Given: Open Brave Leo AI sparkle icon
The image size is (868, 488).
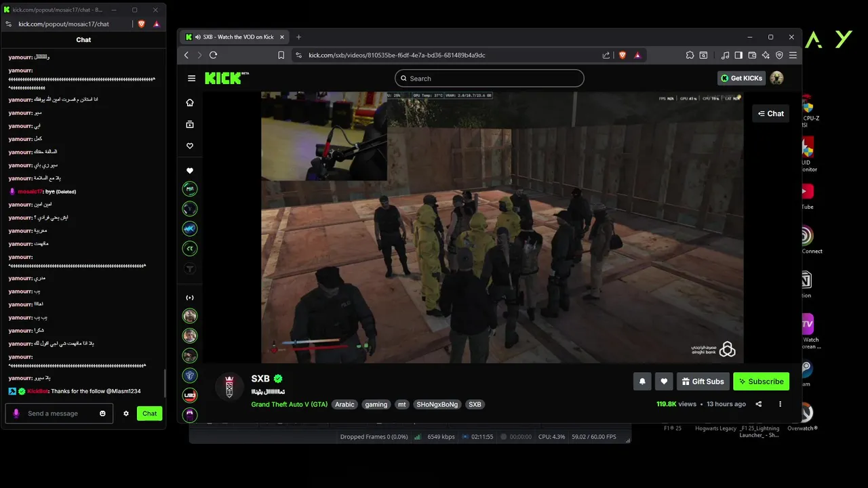Looking at the screenshot, I should 766,55.
